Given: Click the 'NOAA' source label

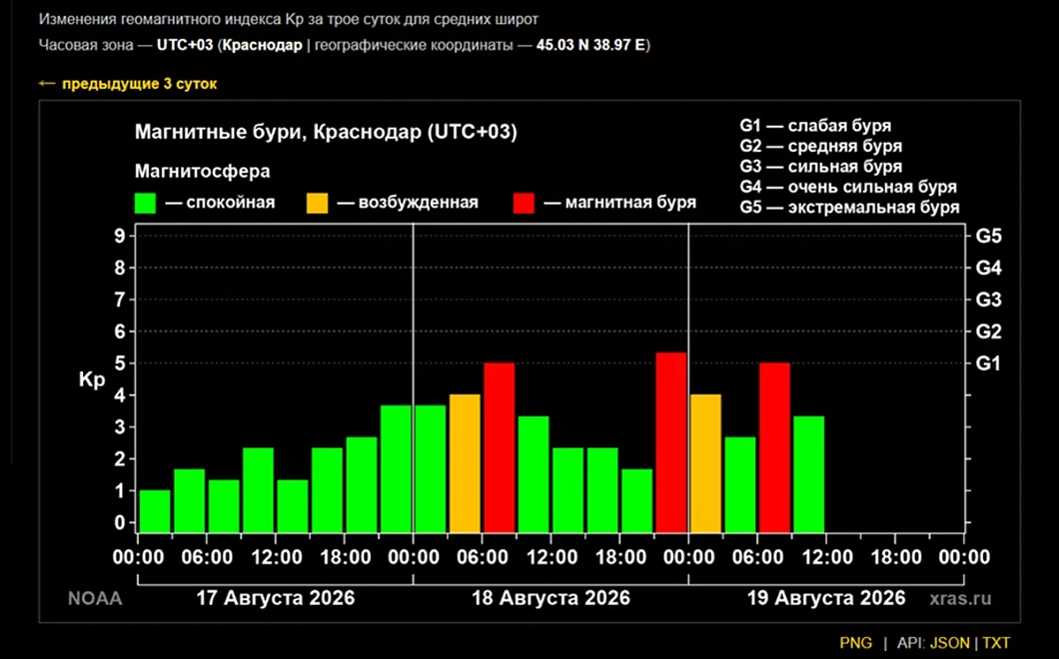Looking at the screenshot, I should tap(95, 598).
